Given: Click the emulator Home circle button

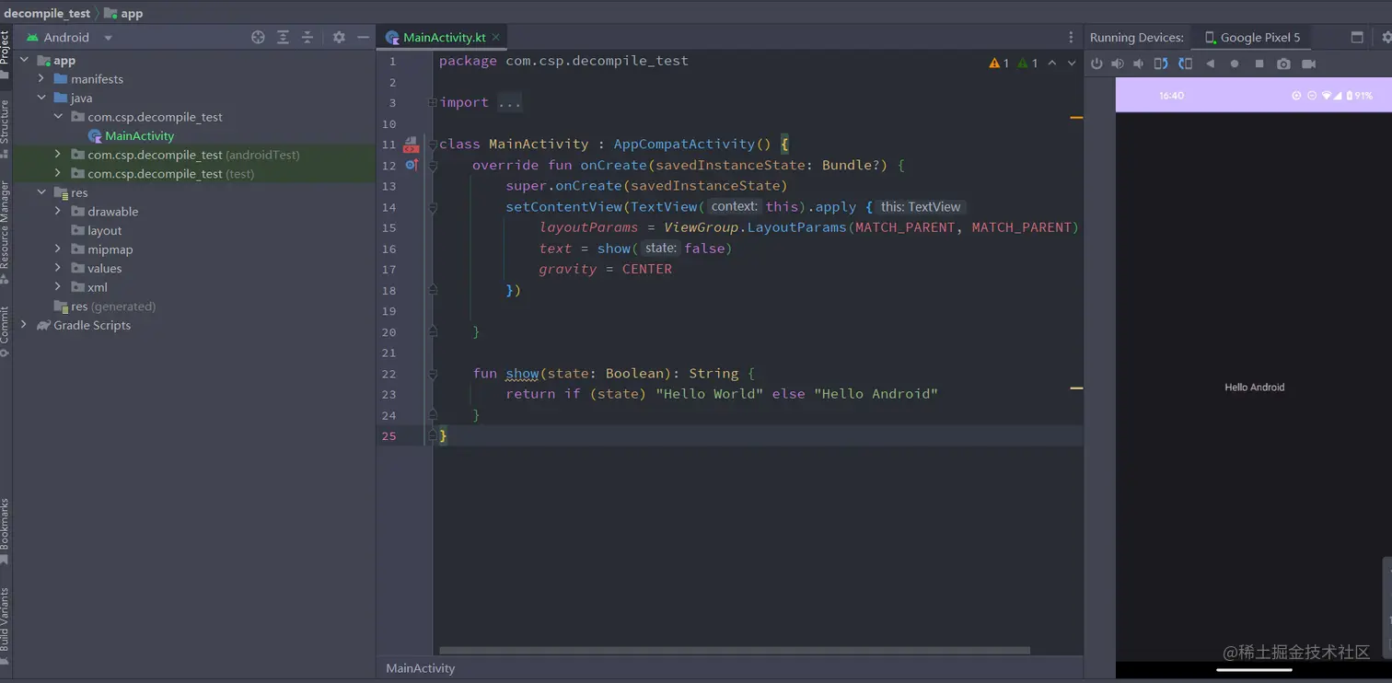Looking at the screenshot, I should pyautogui.click(x=1235, y=64).
